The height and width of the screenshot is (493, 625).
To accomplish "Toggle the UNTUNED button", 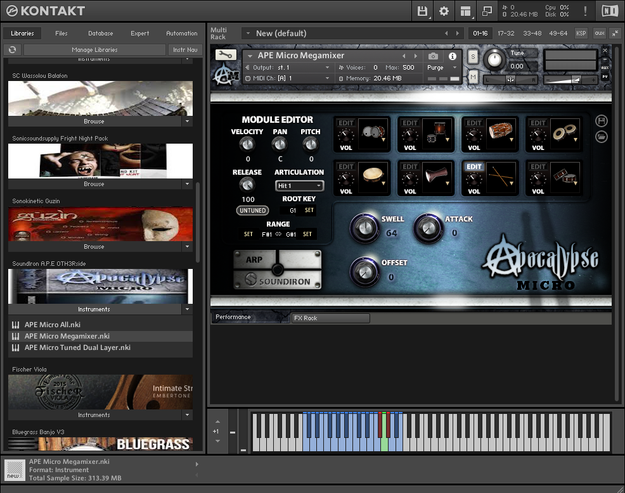I will click(x=253, y=211).
